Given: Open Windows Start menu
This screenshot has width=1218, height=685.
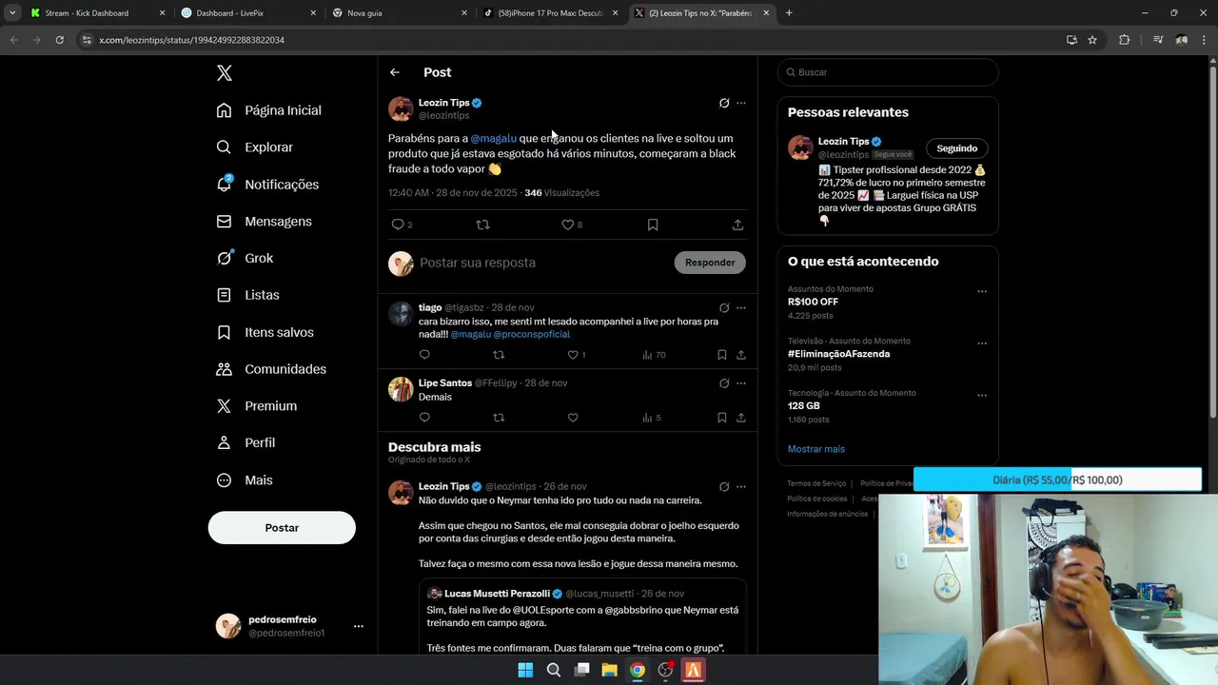Looking at the screenshot, I should 525,670.
